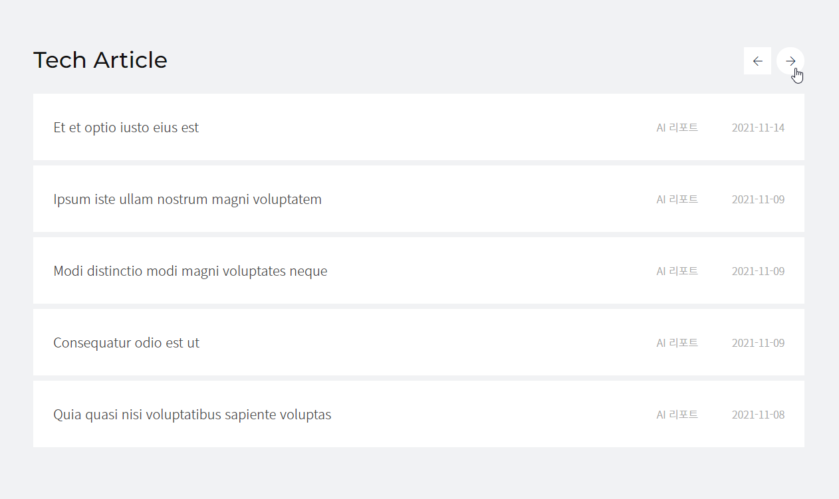Click the date on the 'Ipsum iste ullam' row
This screenshot has height=499, width=839.
758,199
